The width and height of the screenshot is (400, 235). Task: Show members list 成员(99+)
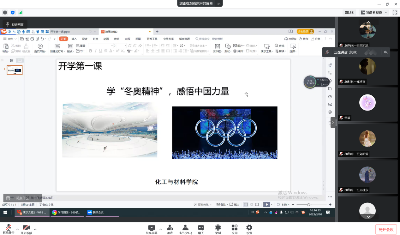185,229
